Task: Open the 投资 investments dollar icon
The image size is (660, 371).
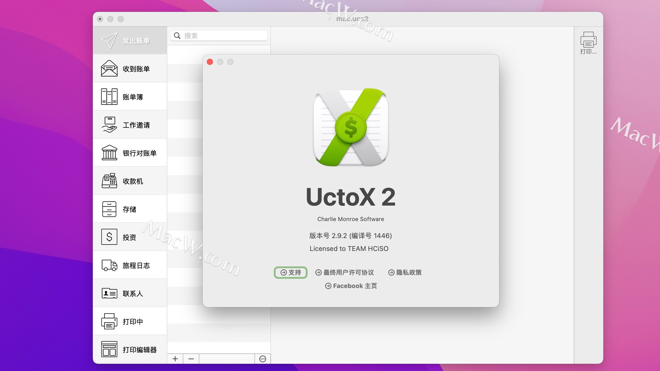Action: coord(109,237)
